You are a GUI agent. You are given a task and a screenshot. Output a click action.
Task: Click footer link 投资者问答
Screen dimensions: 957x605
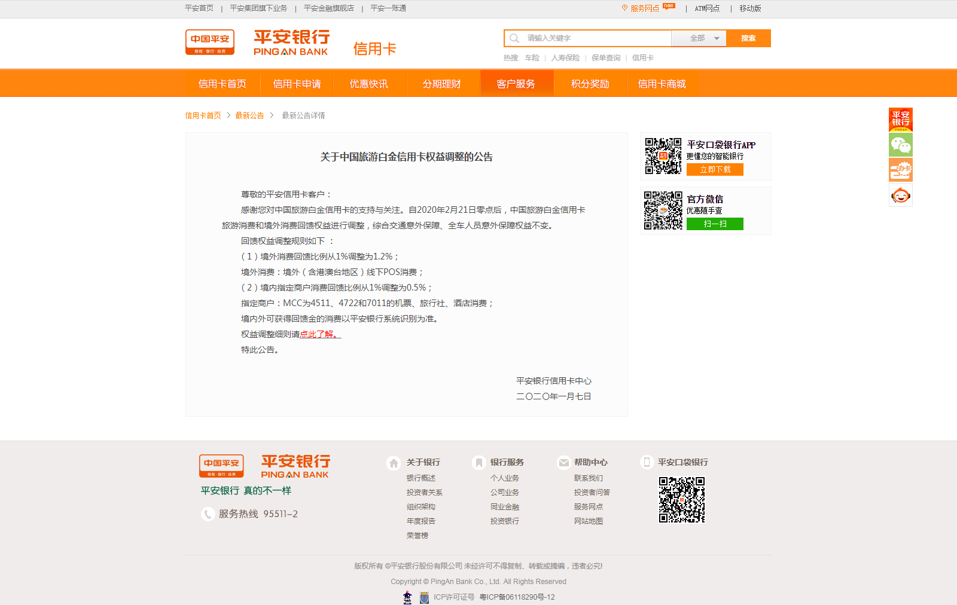[x=592, y=493]
